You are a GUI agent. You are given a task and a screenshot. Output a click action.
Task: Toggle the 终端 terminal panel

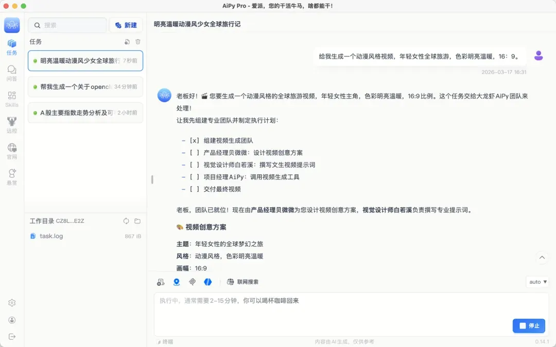(x=165, y=341)
